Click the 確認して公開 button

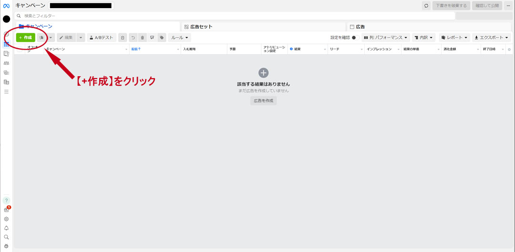(487, 6)
